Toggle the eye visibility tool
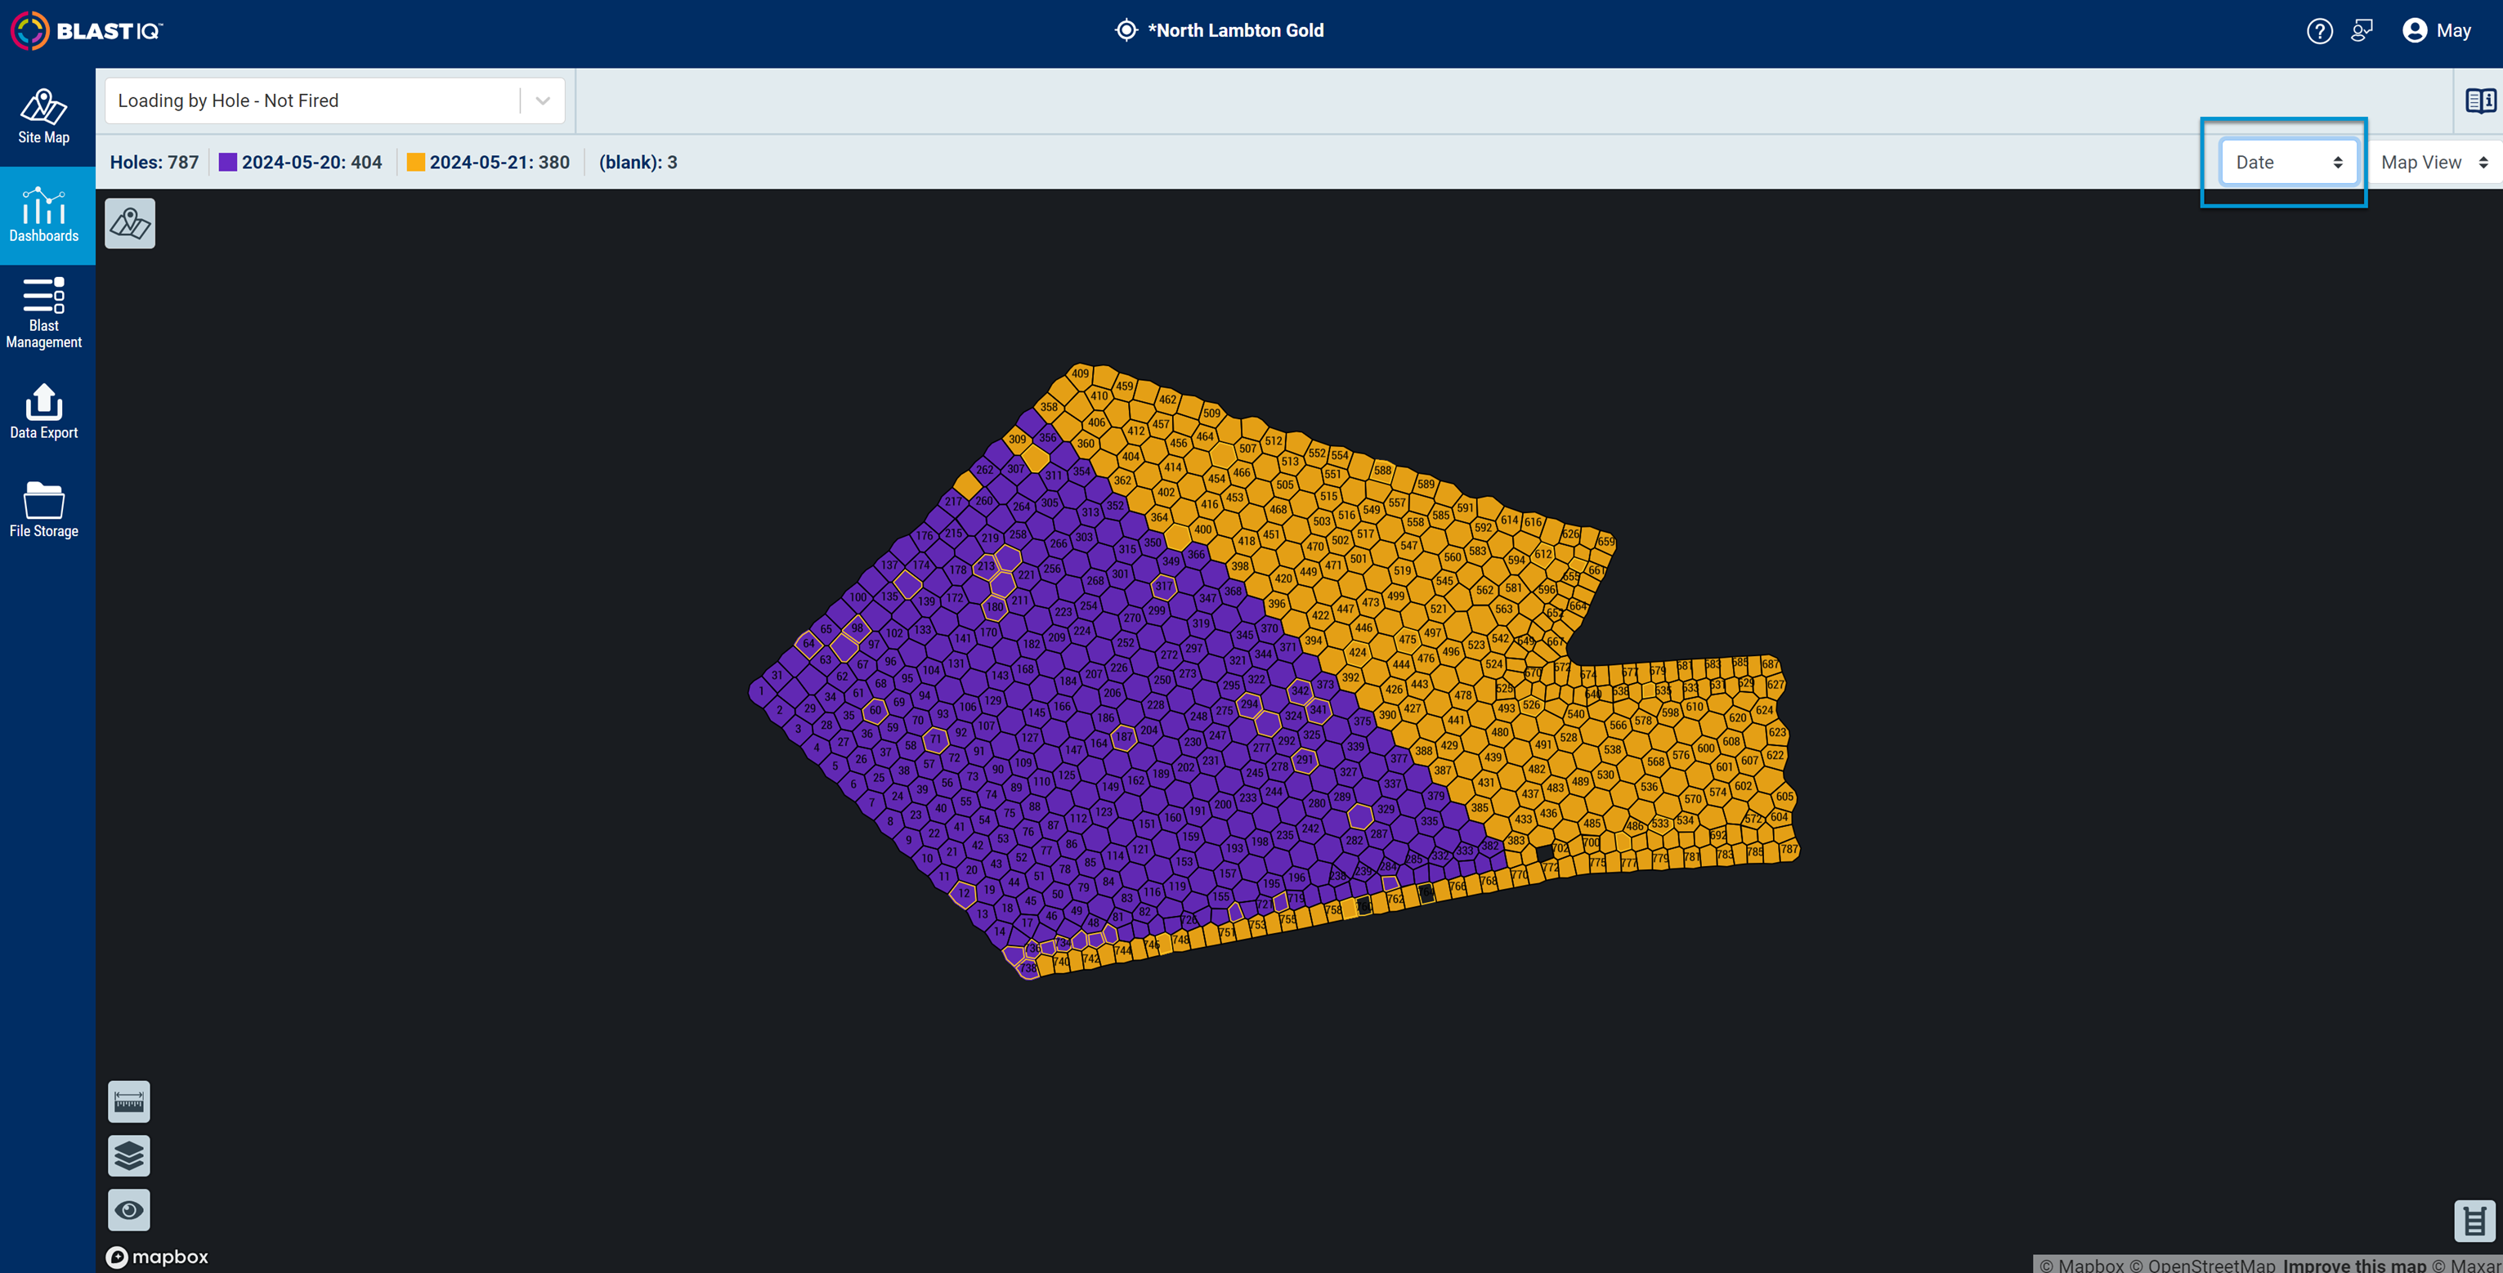 click(129, 1210)
